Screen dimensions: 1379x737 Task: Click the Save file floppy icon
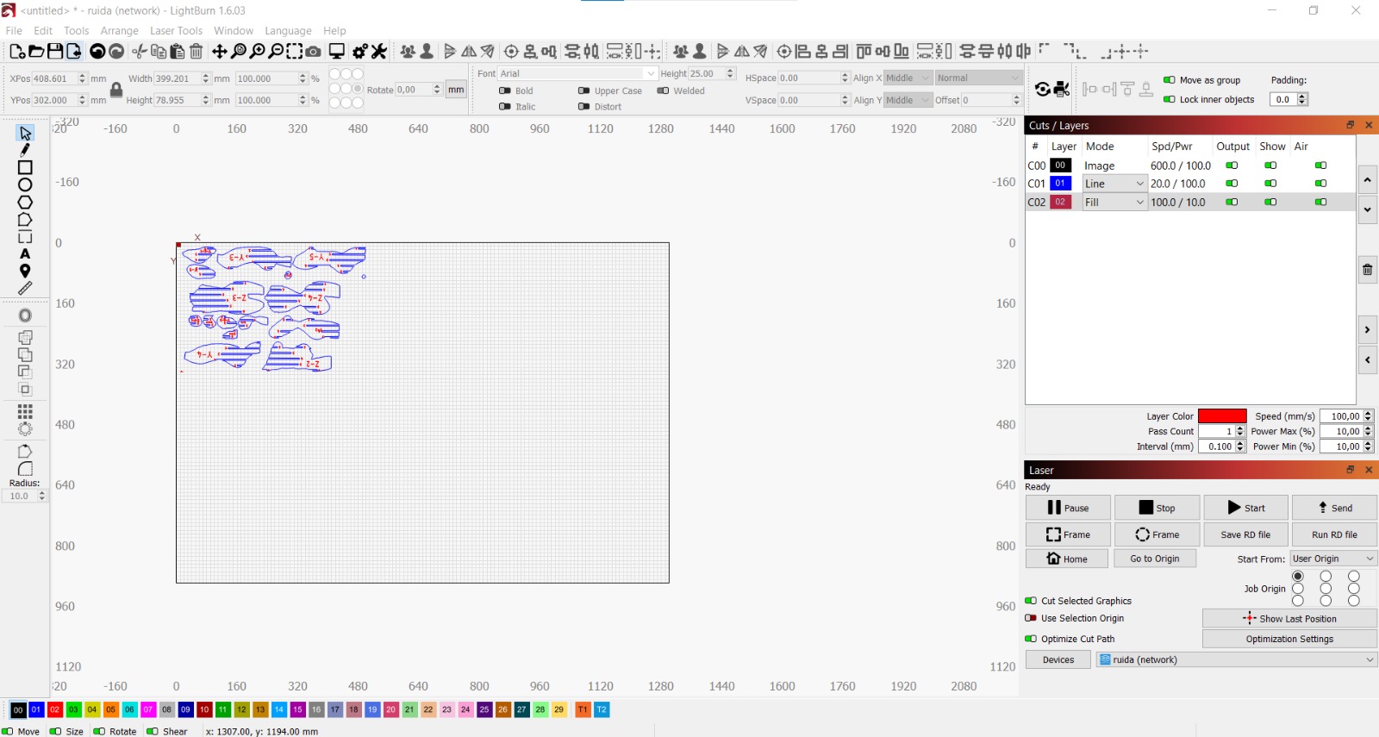(55, 52)
